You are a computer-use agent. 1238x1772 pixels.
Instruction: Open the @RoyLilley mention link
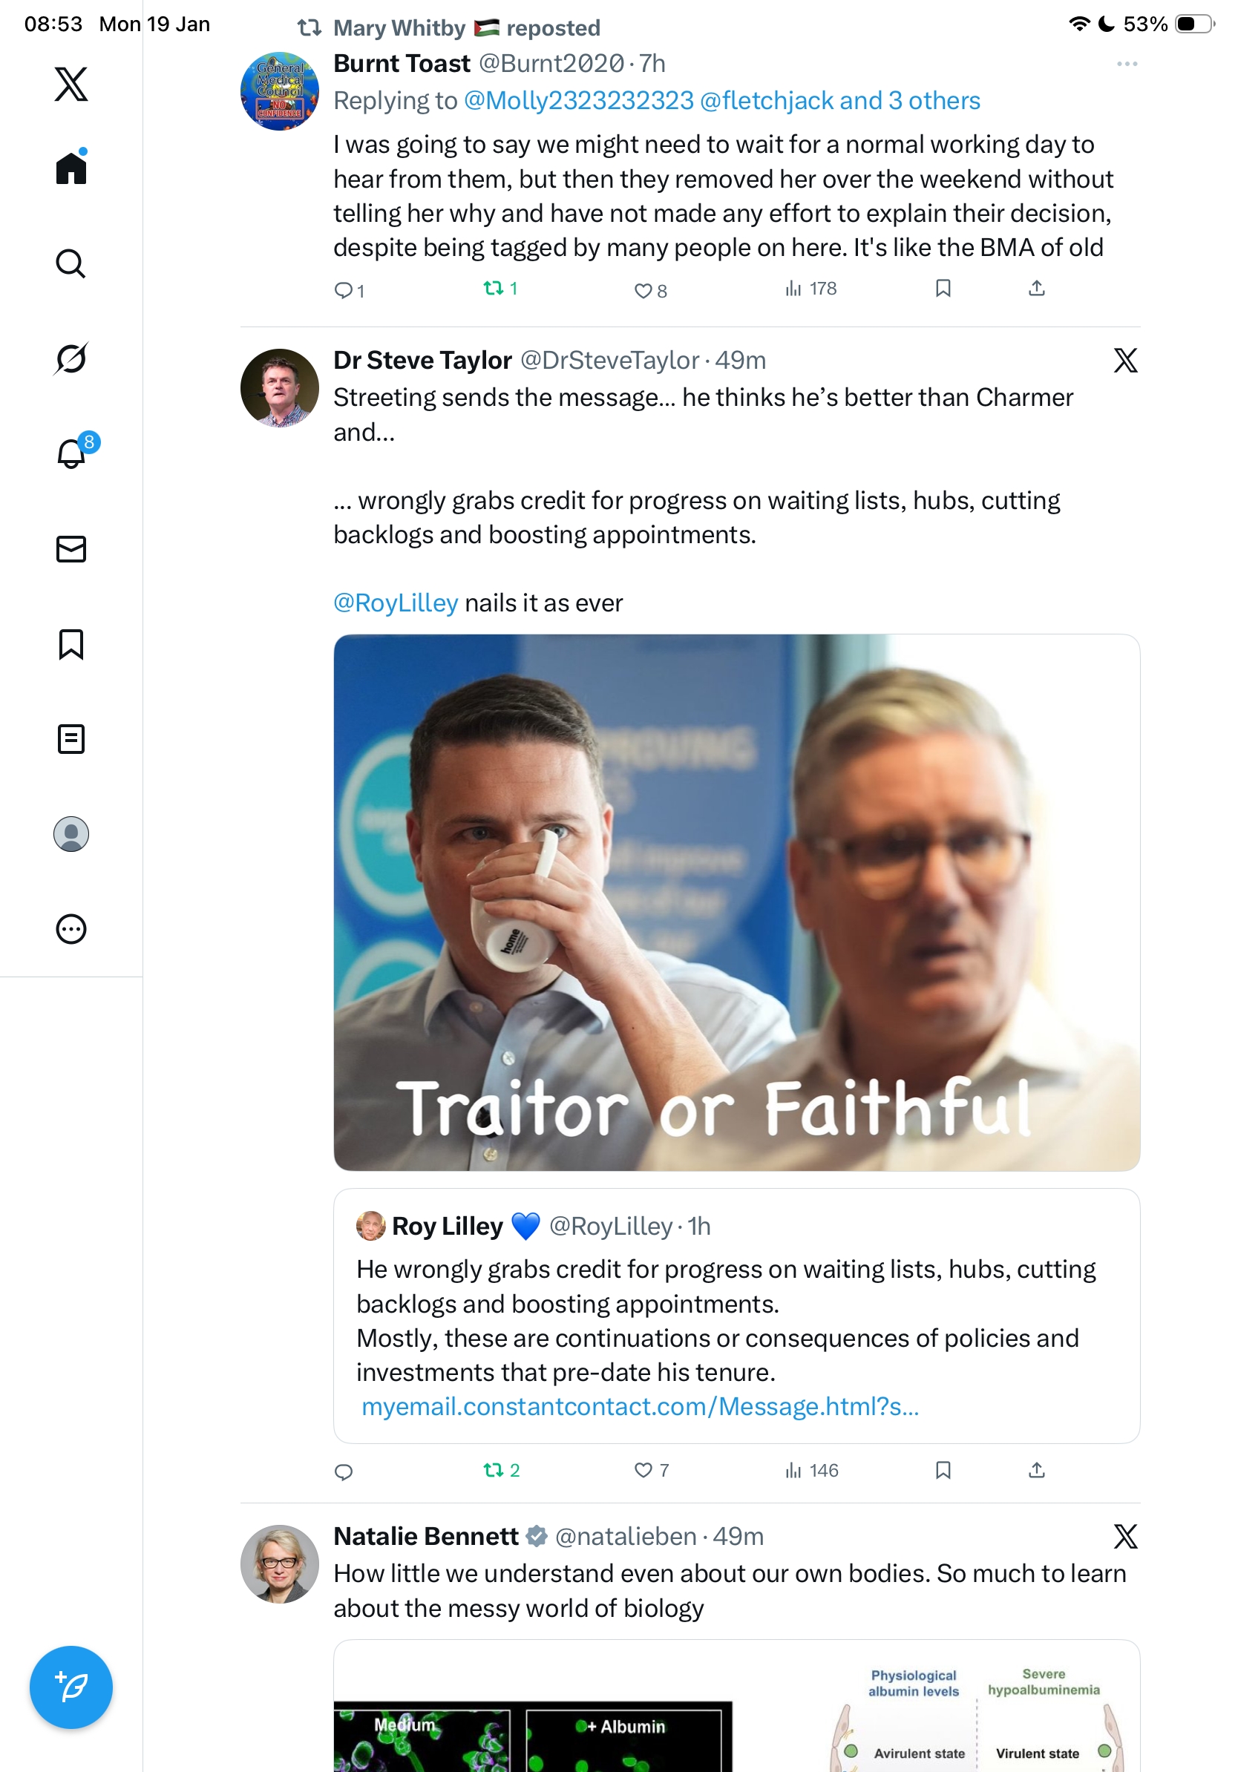[x=395, y=603]
